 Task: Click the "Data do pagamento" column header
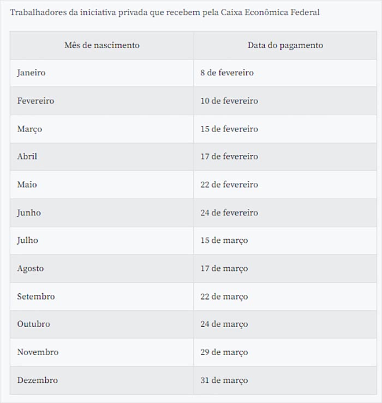coord(285,45)
